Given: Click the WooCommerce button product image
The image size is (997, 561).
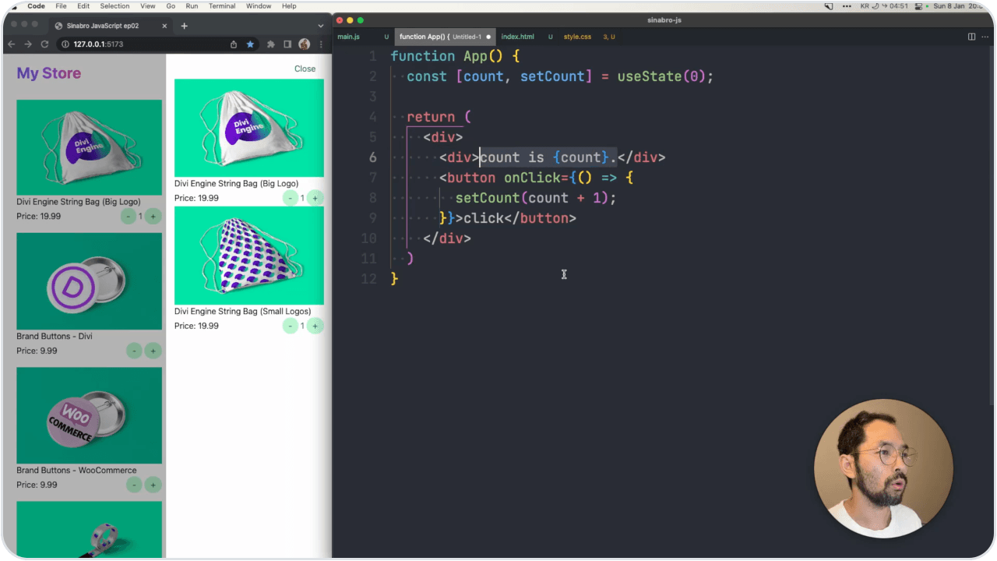Looking at the screenshot, I should pos(90,415).
